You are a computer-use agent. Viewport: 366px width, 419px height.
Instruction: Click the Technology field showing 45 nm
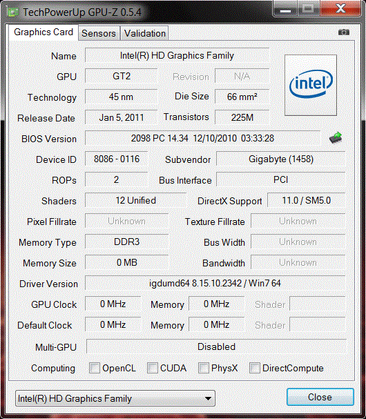(x=122, y=97)
